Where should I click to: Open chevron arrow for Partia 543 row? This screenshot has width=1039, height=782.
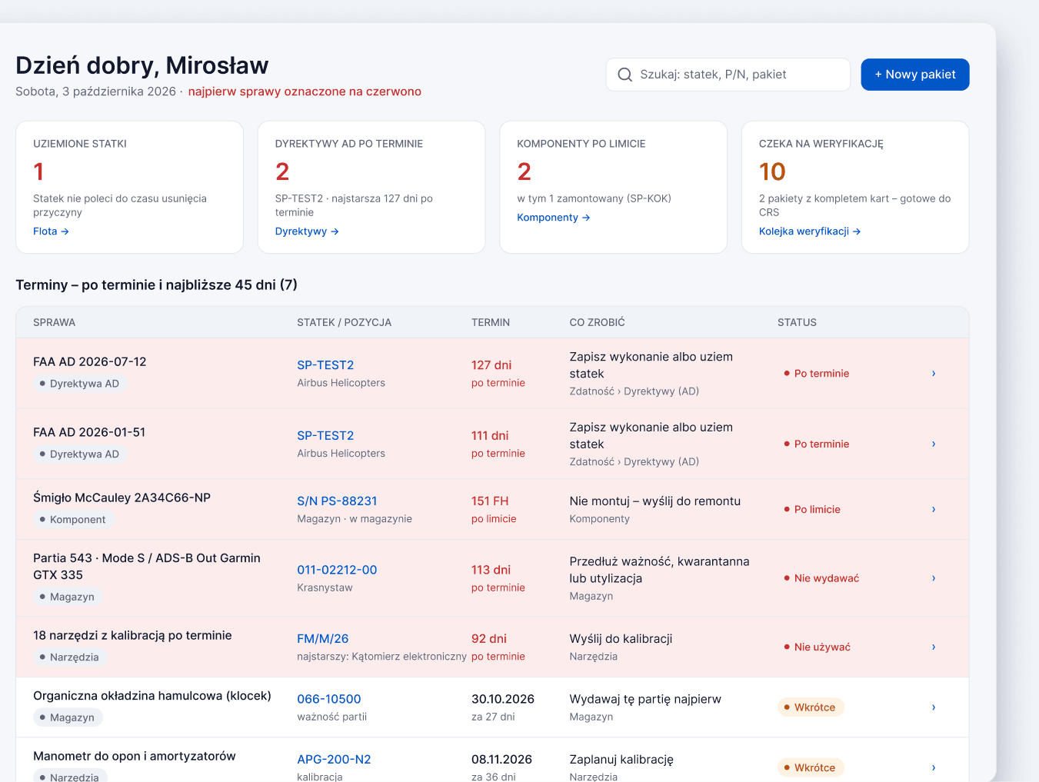(x=934, y=577)
